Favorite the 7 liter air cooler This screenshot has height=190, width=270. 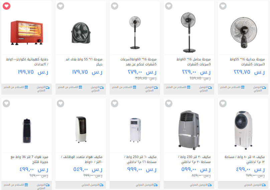(x=7, y=103)
